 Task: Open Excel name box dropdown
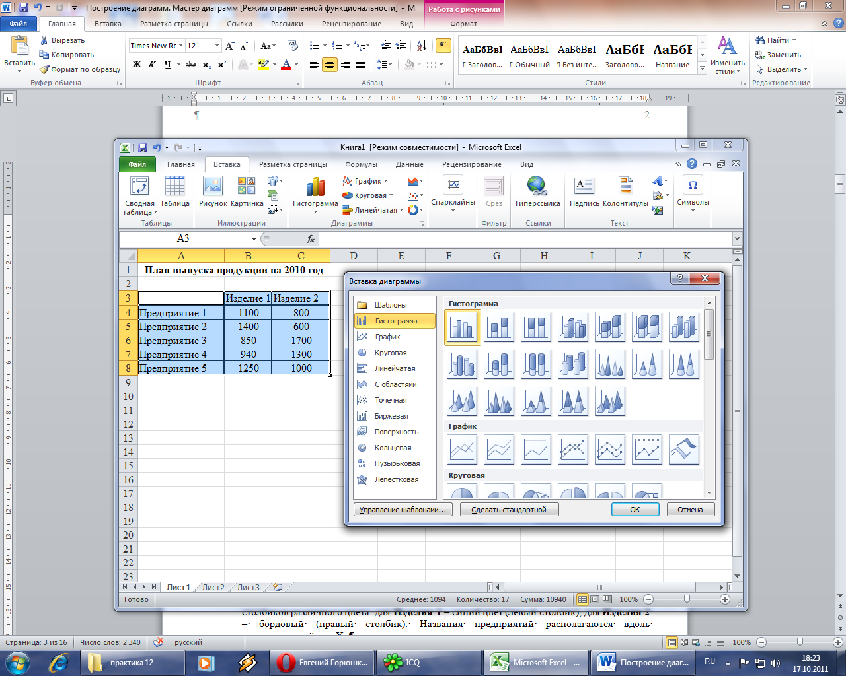pyautogui.click(x=254, y=239)
